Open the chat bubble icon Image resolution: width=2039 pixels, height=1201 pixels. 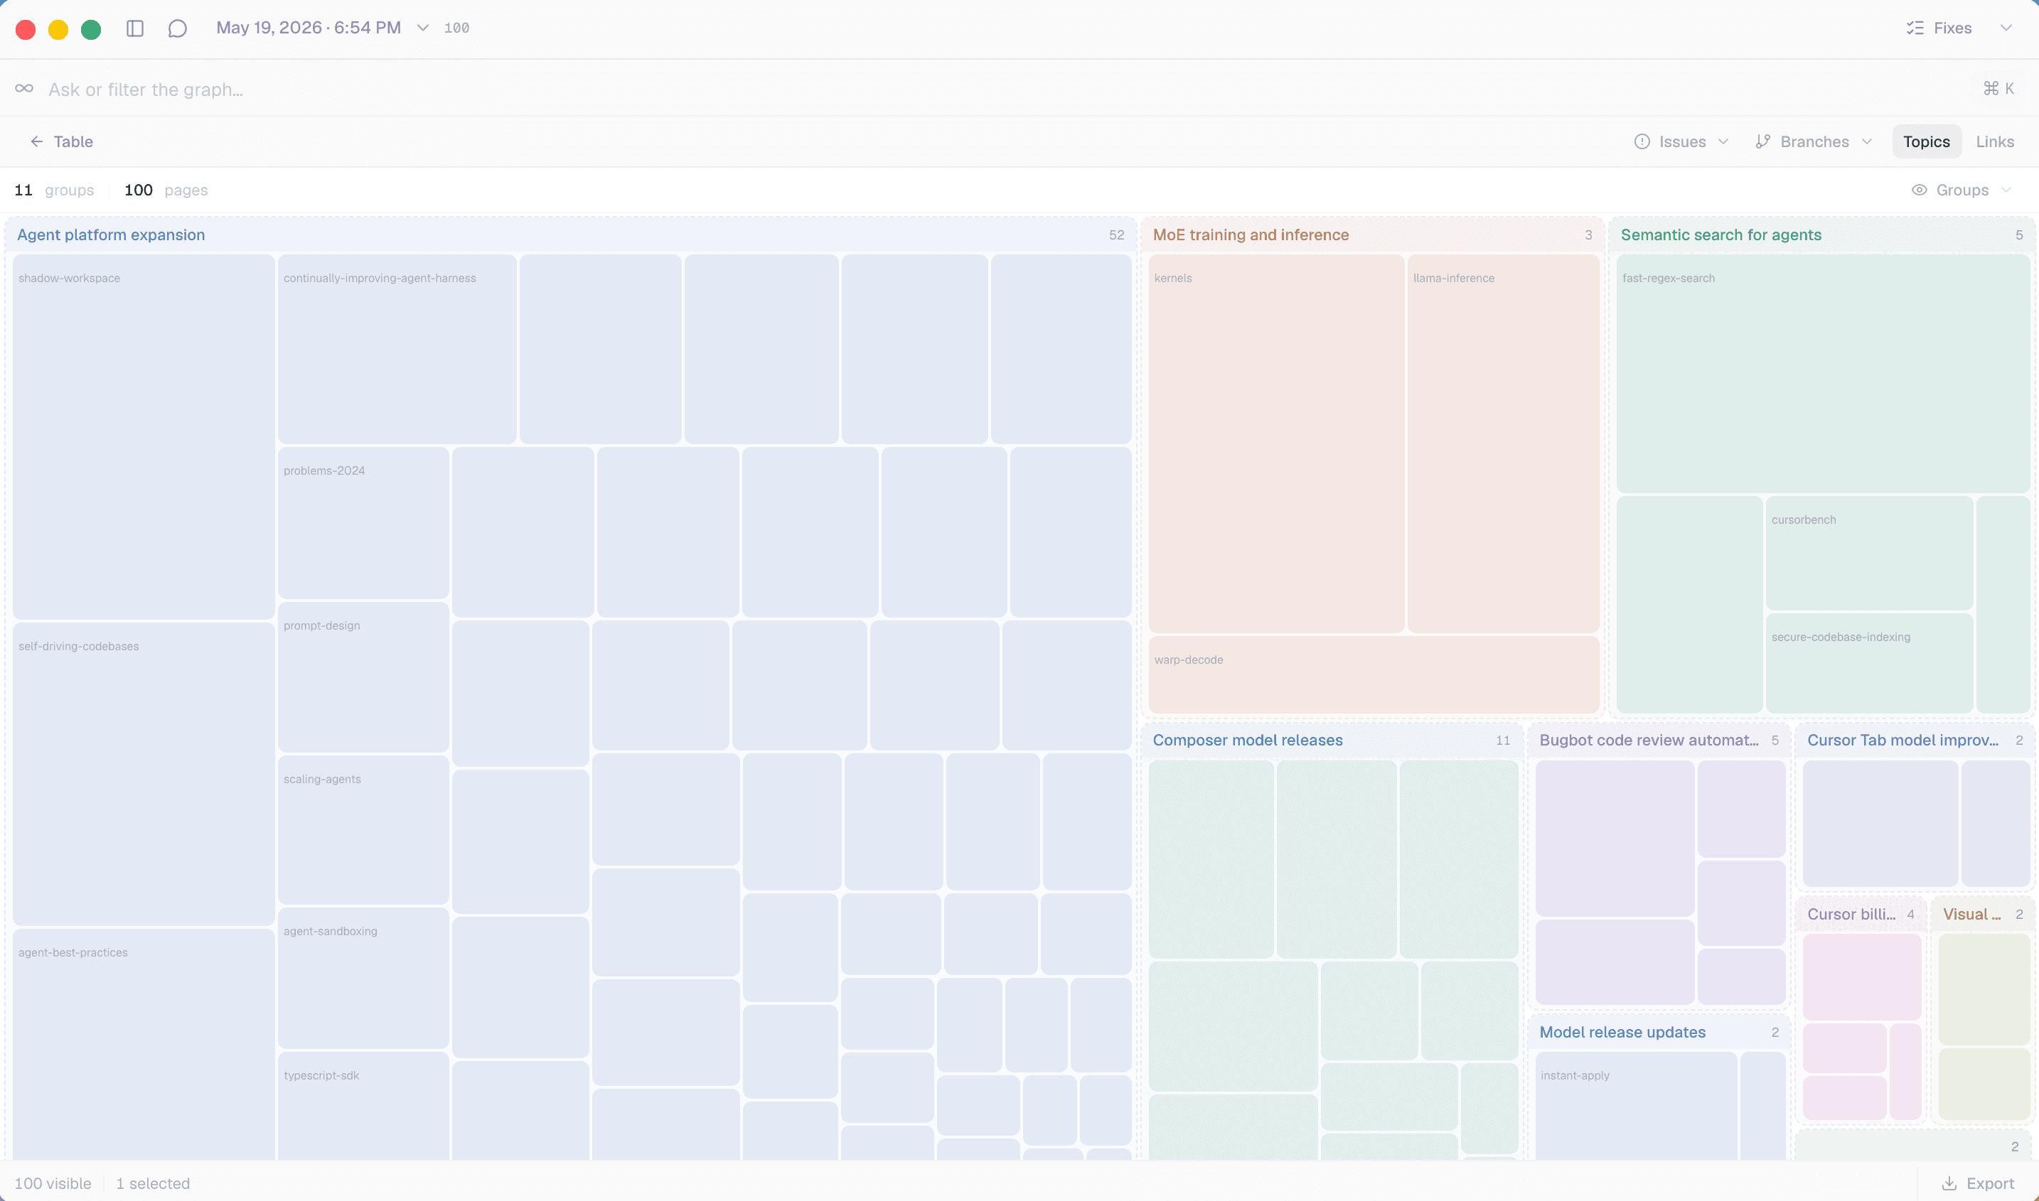[x=177, y=28]
